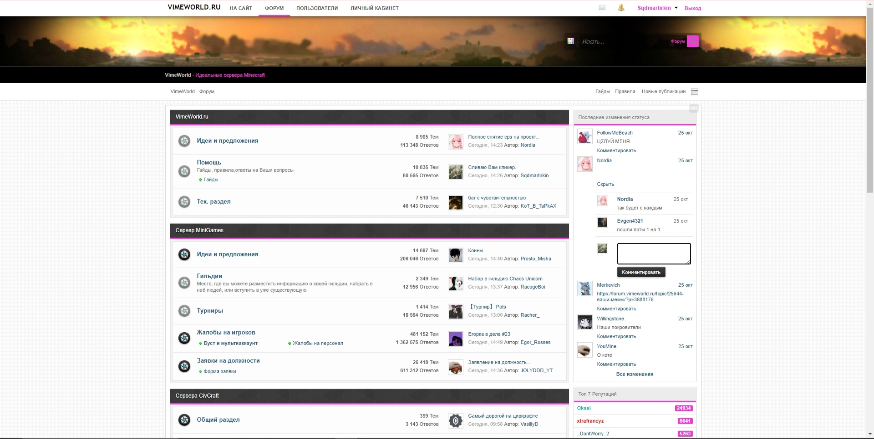
Task: Click the Okssi reputation score badge 24934
Action: pos(683,408)
